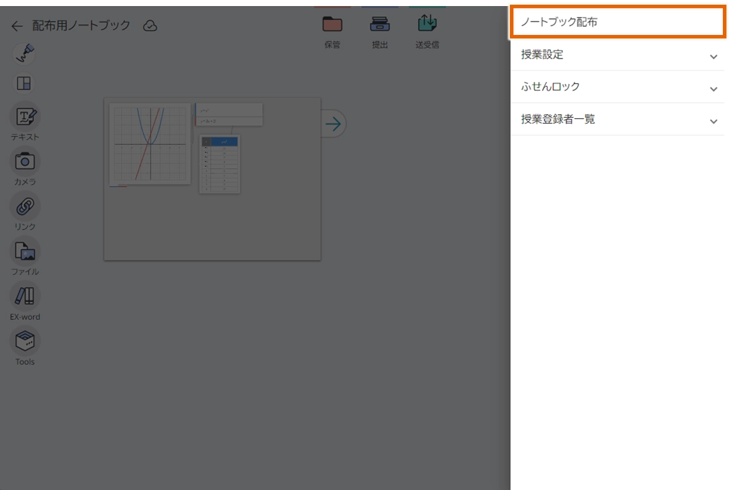The height and width of the screenshot is (490, 731).
Task: Expand the 授業登録者一覧 section
Action: (617, 120)
